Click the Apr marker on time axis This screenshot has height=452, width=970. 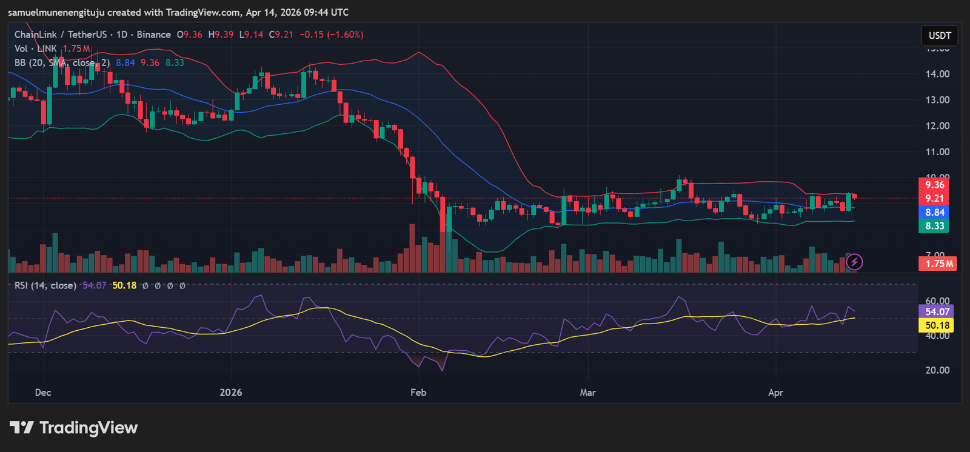[775, 392]
